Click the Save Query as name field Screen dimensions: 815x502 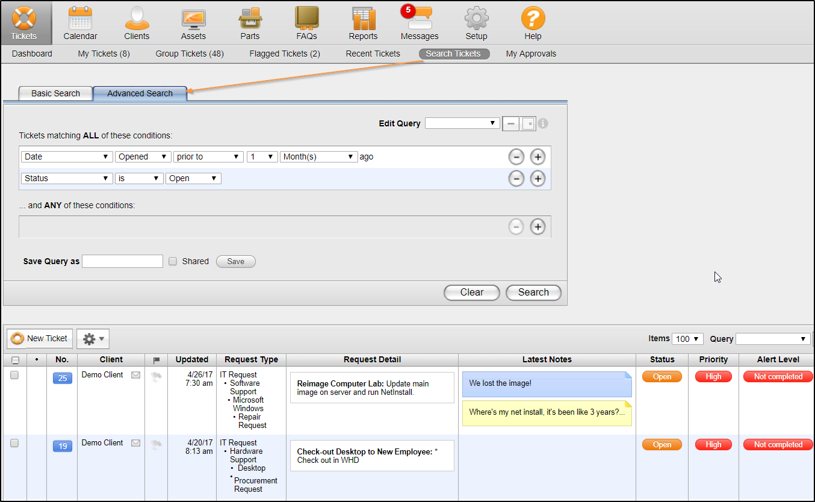[x=122, y=261]
